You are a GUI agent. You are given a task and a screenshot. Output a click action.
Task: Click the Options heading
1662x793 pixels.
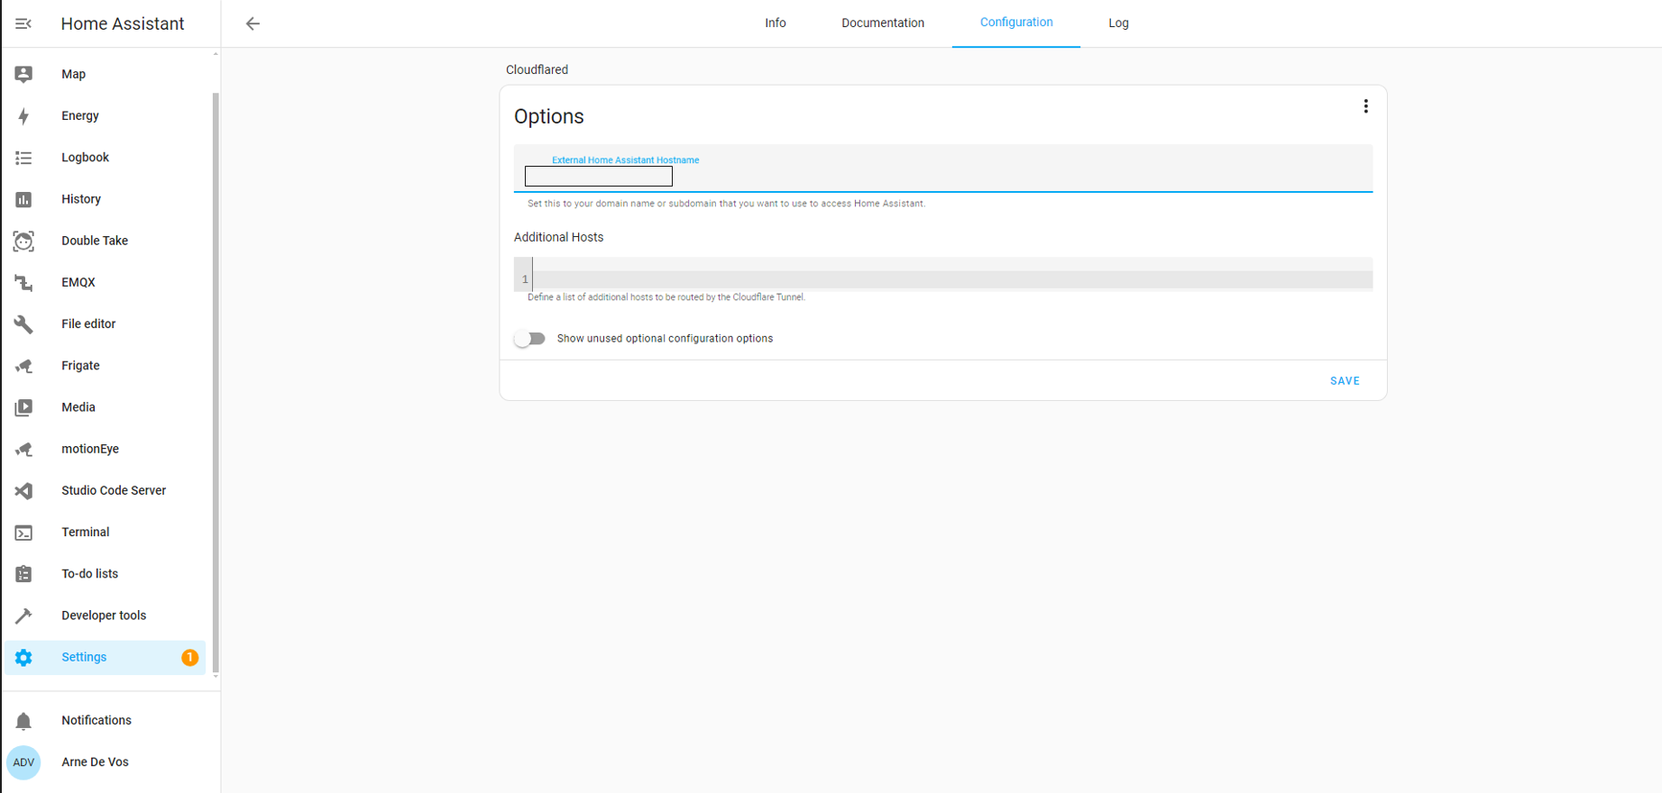click(x=548, y=116)
